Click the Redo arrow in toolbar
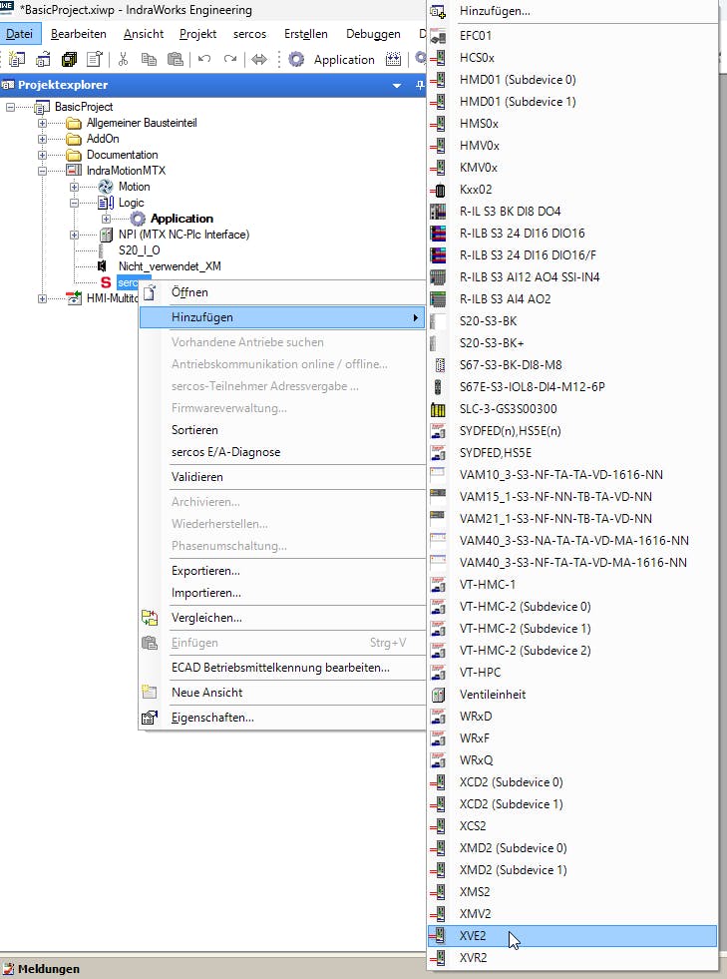Screen dimensions: 727x979 point(230,60)
